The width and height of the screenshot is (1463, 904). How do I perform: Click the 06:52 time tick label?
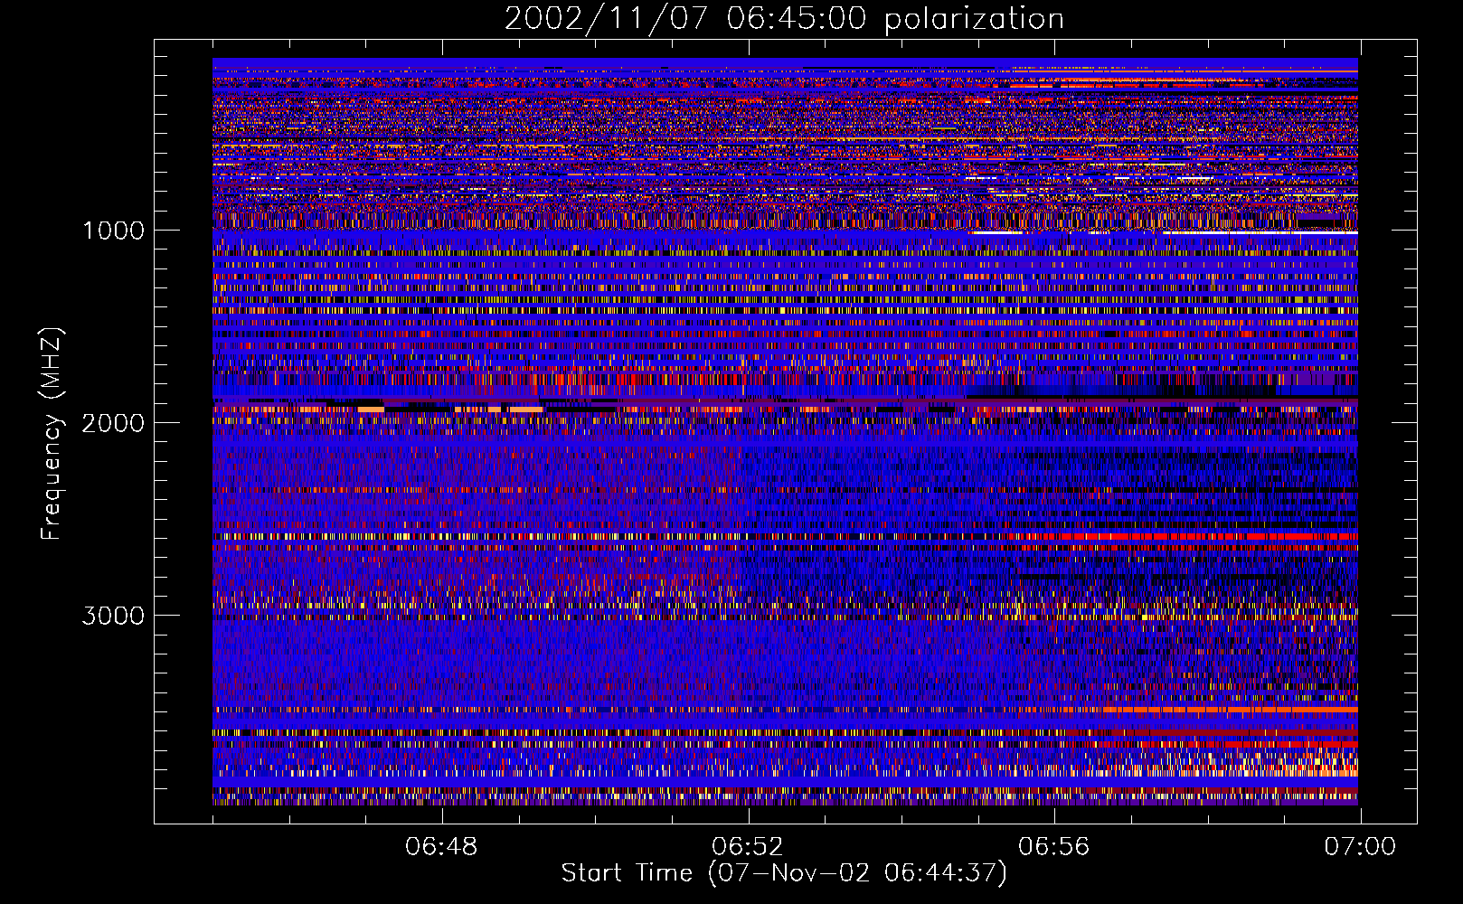(748, 847)
